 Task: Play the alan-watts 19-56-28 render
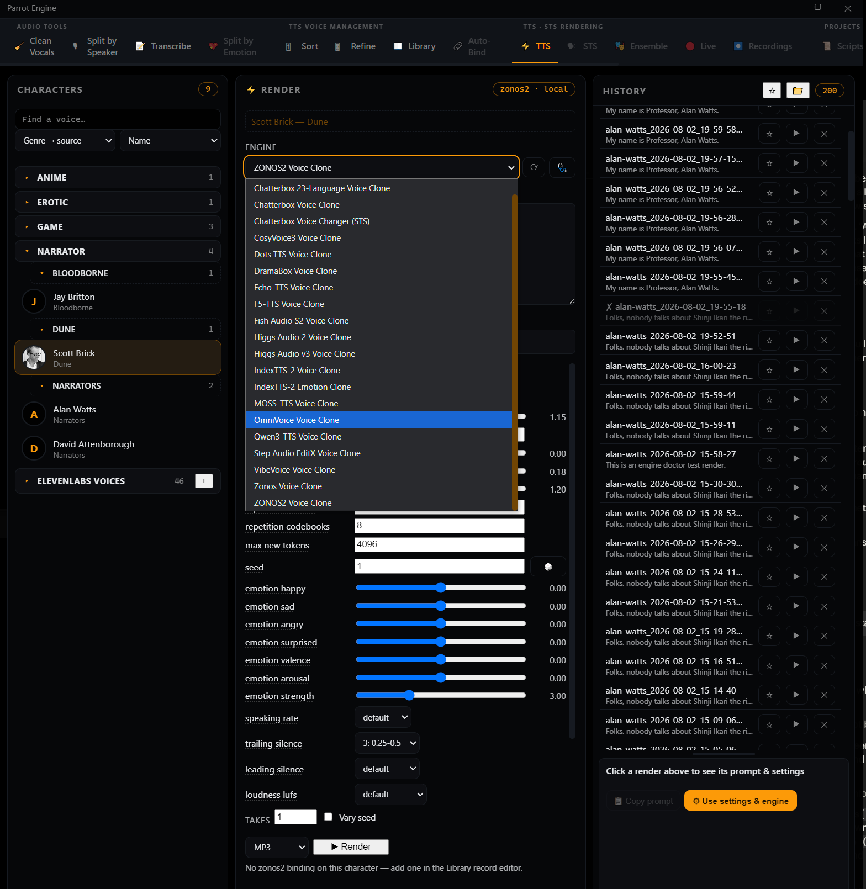pos(796,222)
